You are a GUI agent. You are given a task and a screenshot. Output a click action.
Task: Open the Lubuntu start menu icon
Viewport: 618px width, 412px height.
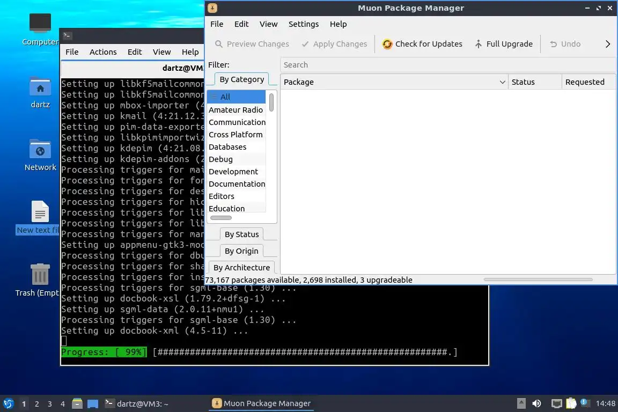tap(8, 403)
